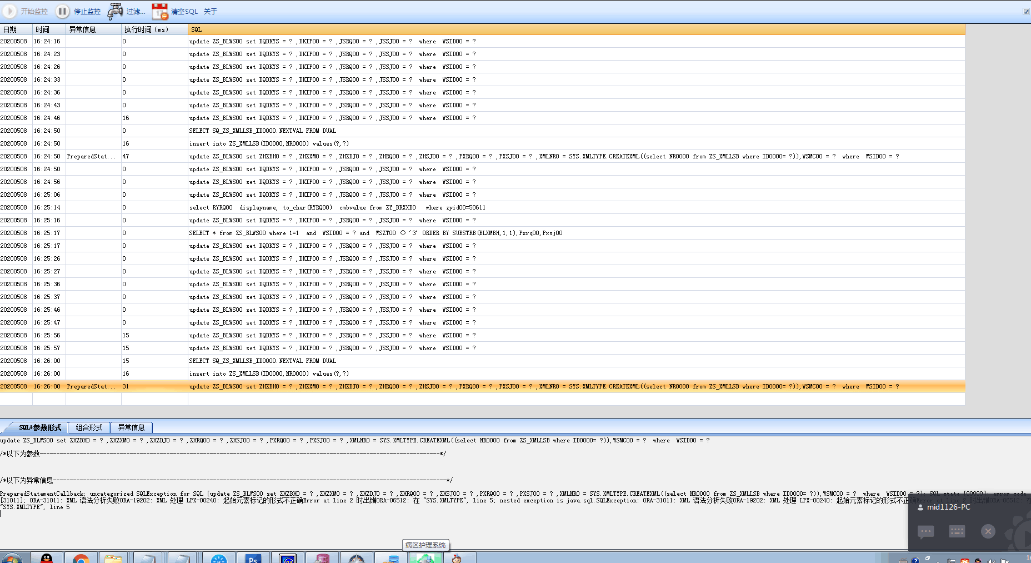Click the mid1126-PC user label in the popup

coord(948,507)
